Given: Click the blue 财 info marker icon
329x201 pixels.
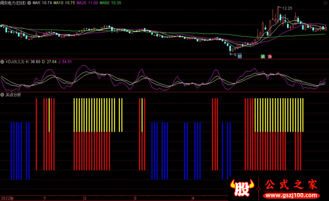Looking at the screenshot, I should (x=240, y=56).
